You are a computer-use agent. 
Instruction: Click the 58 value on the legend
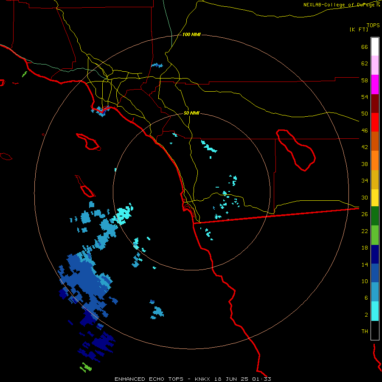click(365, 80)
